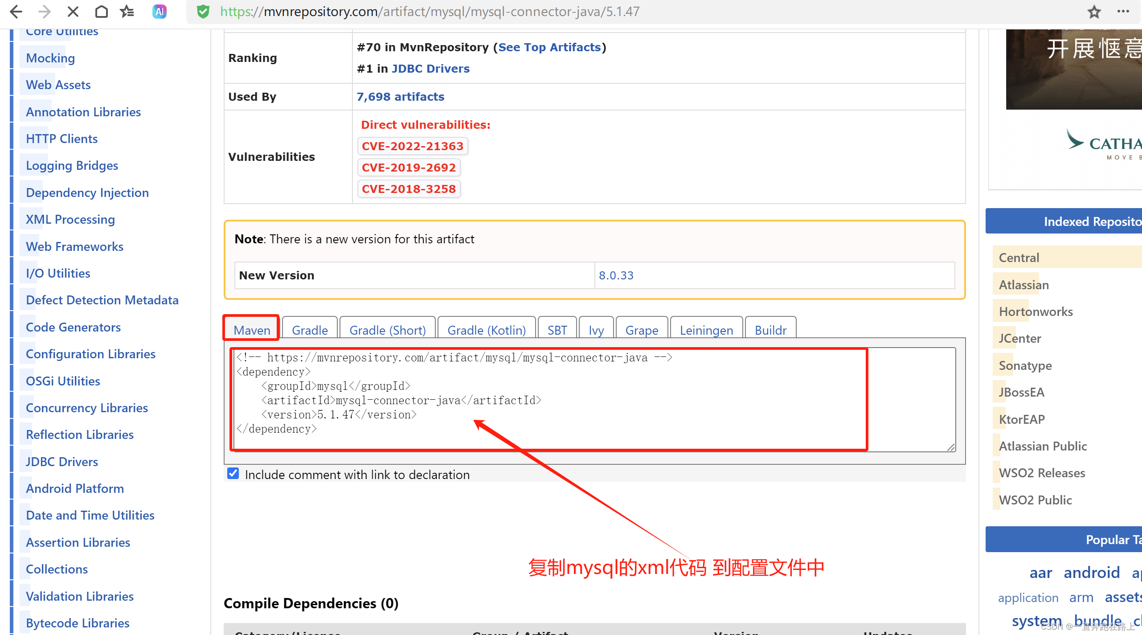Open the Buildr tab

pos(770,330)
